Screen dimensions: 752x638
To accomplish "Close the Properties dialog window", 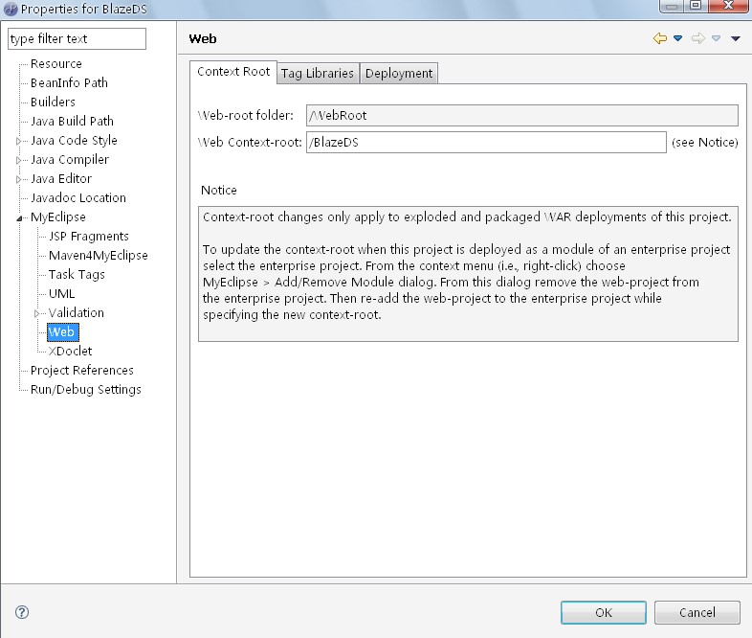I will coord(728,6).
